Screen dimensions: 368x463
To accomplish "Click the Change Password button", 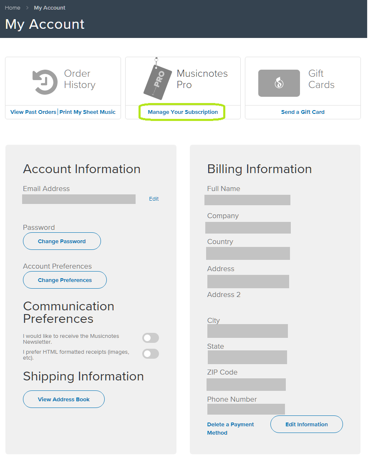I will pyautogui.click(x=62, y=241).
